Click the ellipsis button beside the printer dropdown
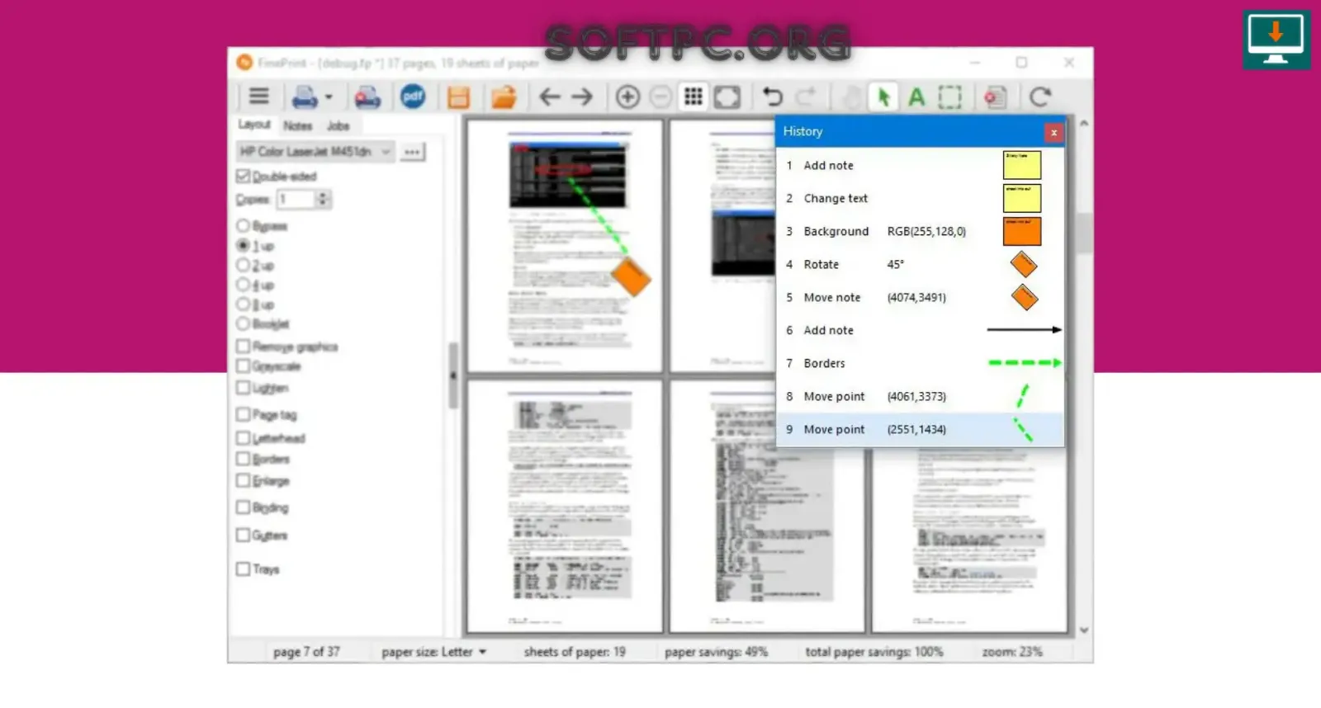This screenshot has width=1321, height=708. click(x=412, y=152)
